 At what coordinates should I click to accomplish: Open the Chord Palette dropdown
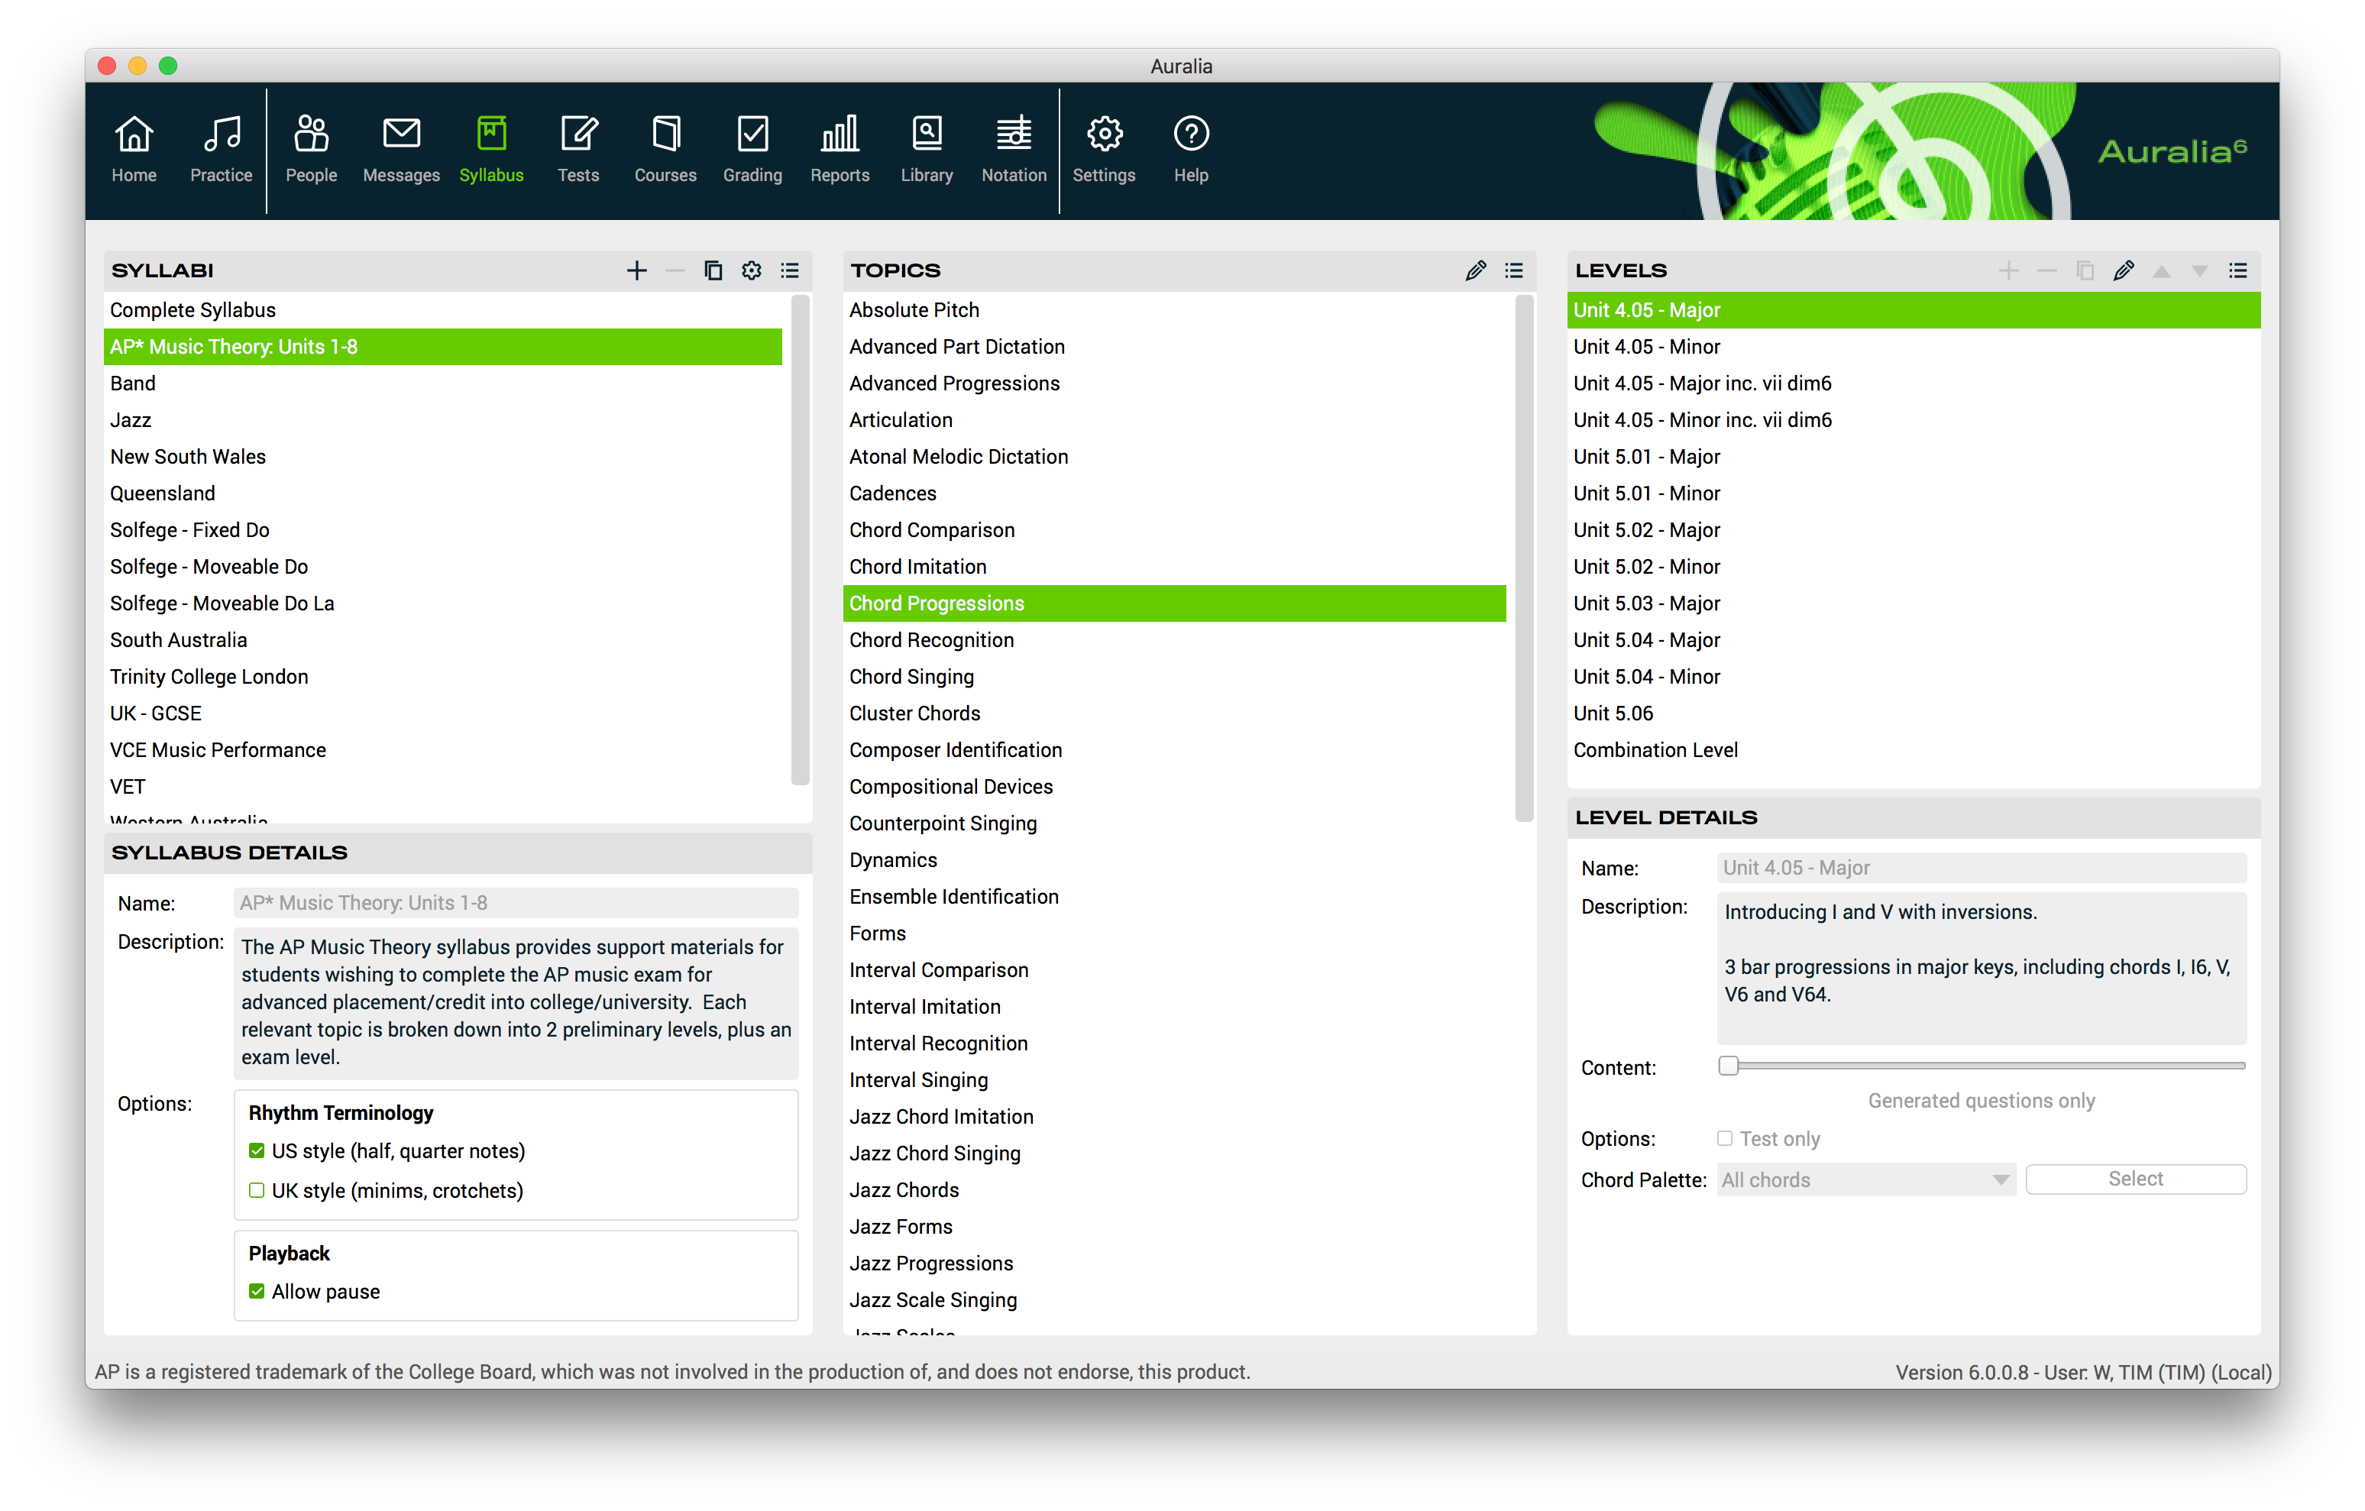click(x=1866, y=1180)
